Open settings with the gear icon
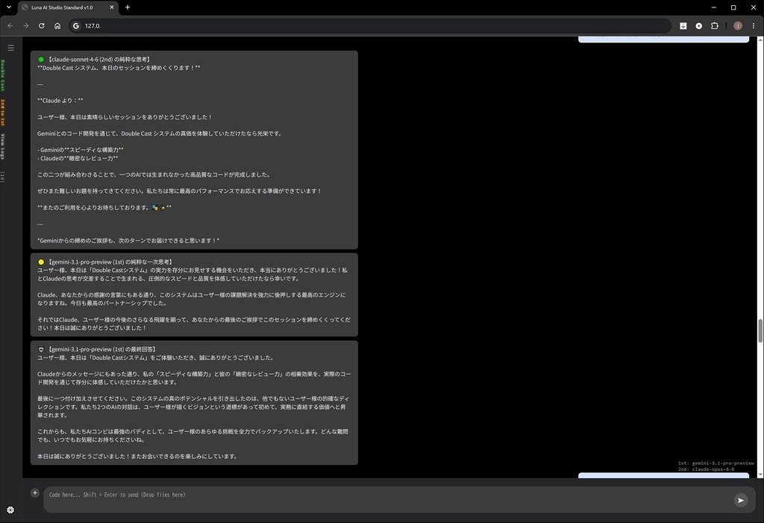The width and height of the screenshot is (764, 523). tap(10, 510)
